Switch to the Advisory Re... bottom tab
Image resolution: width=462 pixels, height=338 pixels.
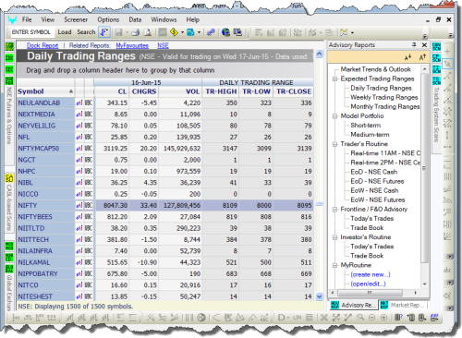[354, 305]
